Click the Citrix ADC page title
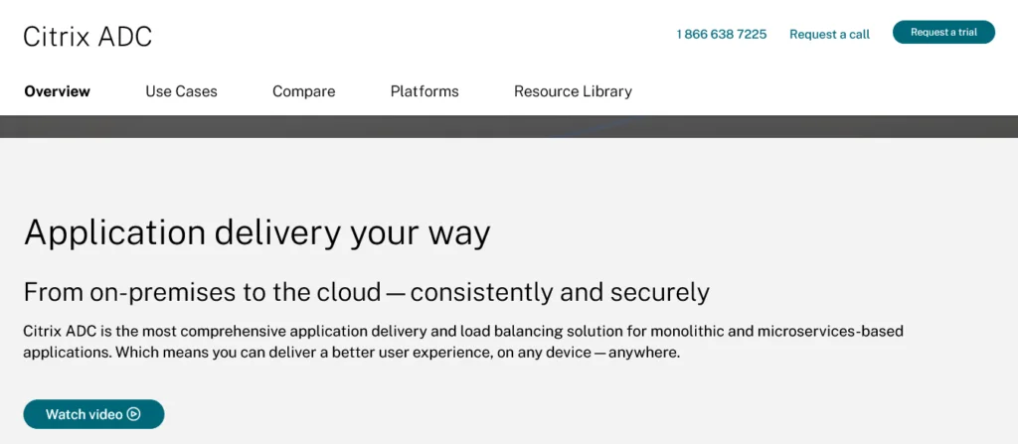The image size is (1018, 444). 87,37
